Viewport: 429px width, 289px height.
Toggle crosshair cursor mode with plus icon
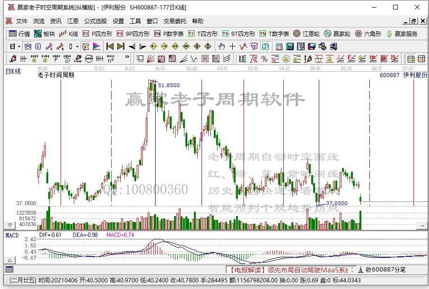tap(232, 46)
